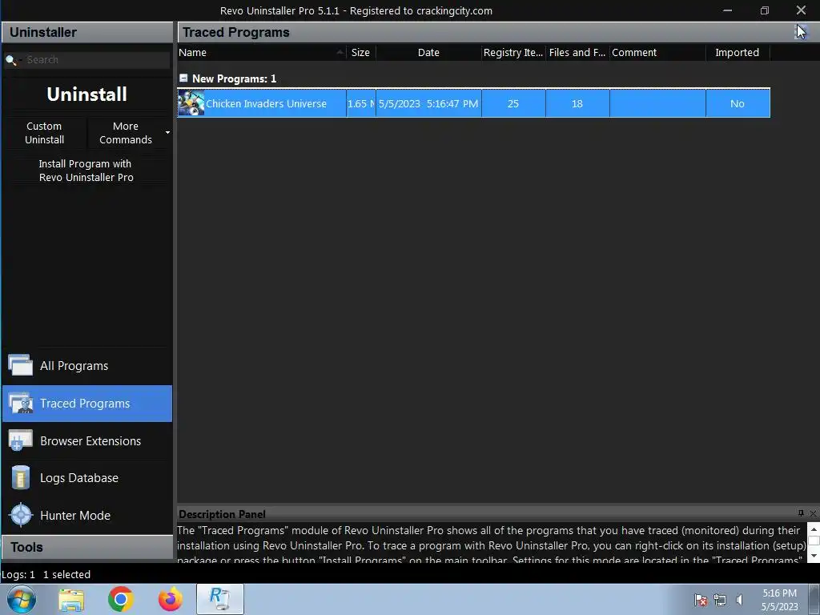This screenshot has width=820, height=615.
Task: Launch Google Chrome from taskbar
Action: [x=121, y=599]
